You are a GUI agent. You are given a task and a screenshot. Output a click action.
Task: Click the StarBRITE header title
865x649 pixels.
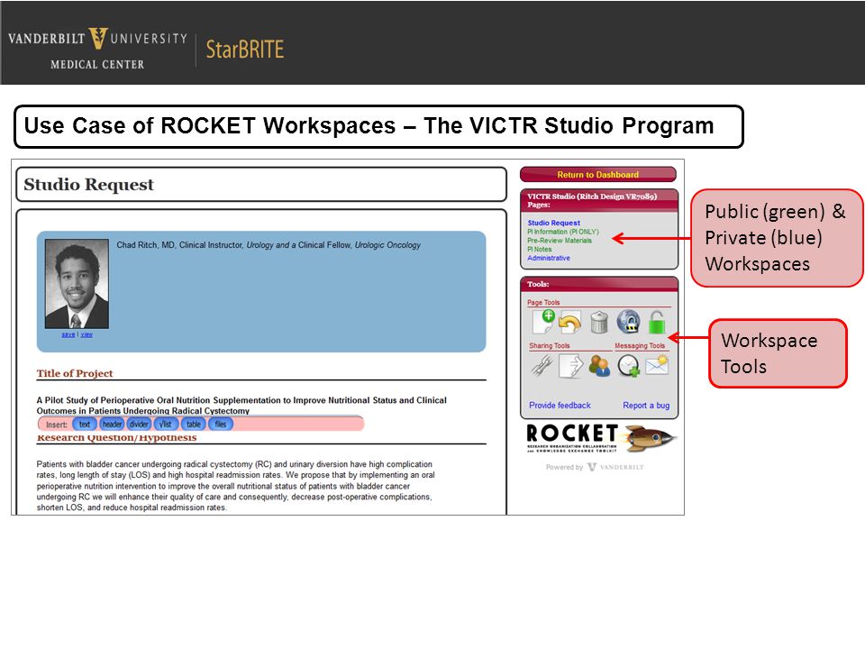coord(244,49)
